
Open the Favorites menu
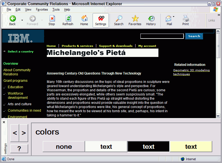42,9
